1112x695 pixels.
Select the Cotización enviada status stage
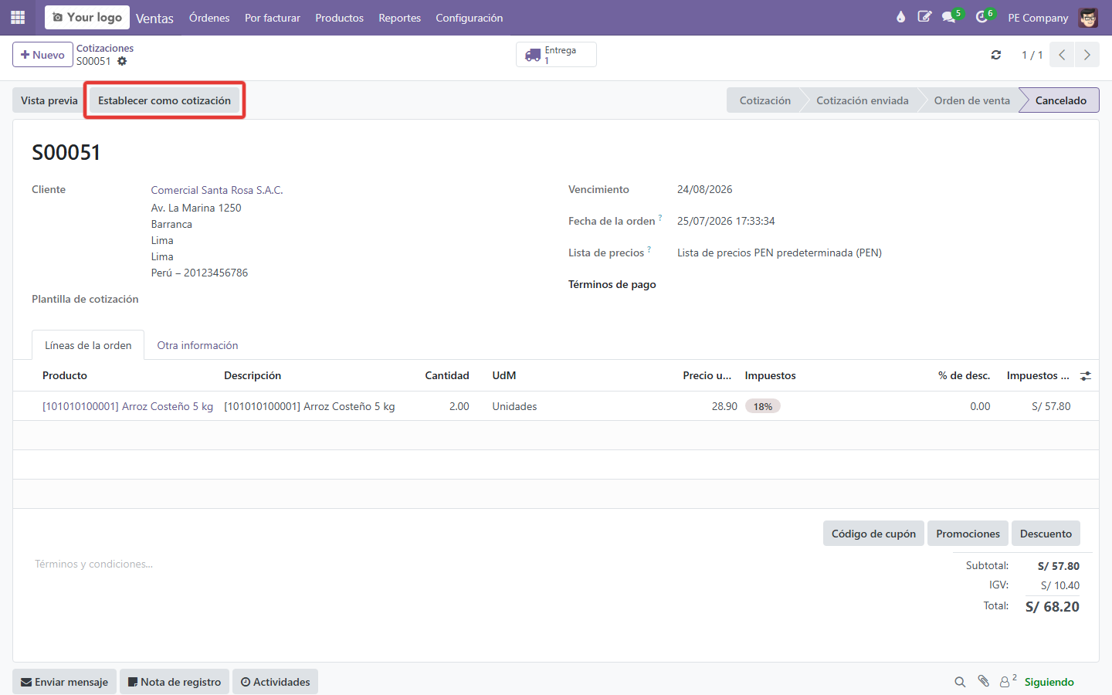point(862,100)
